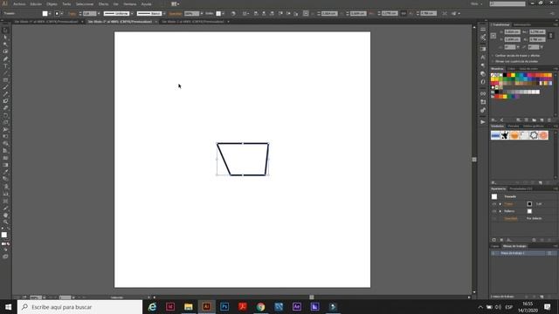Select the Pencil tool
The height and width of the screenshot is (314, 559).
tap(5, 94)
